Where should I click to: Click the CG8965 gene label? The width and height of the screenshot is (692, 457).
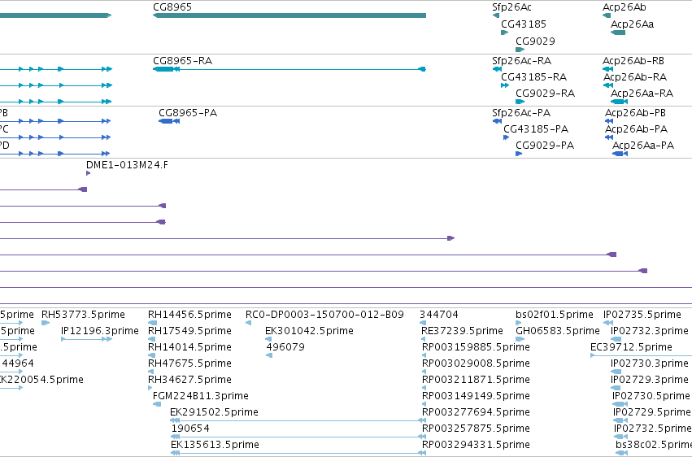point(172,7)
